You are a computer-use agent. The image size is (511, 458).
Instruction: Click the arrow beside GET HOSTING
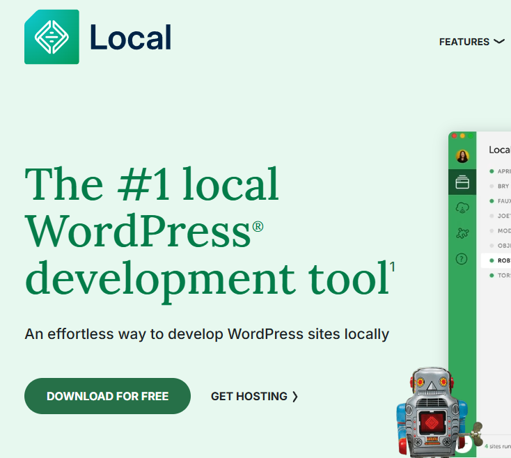[295, 397]
